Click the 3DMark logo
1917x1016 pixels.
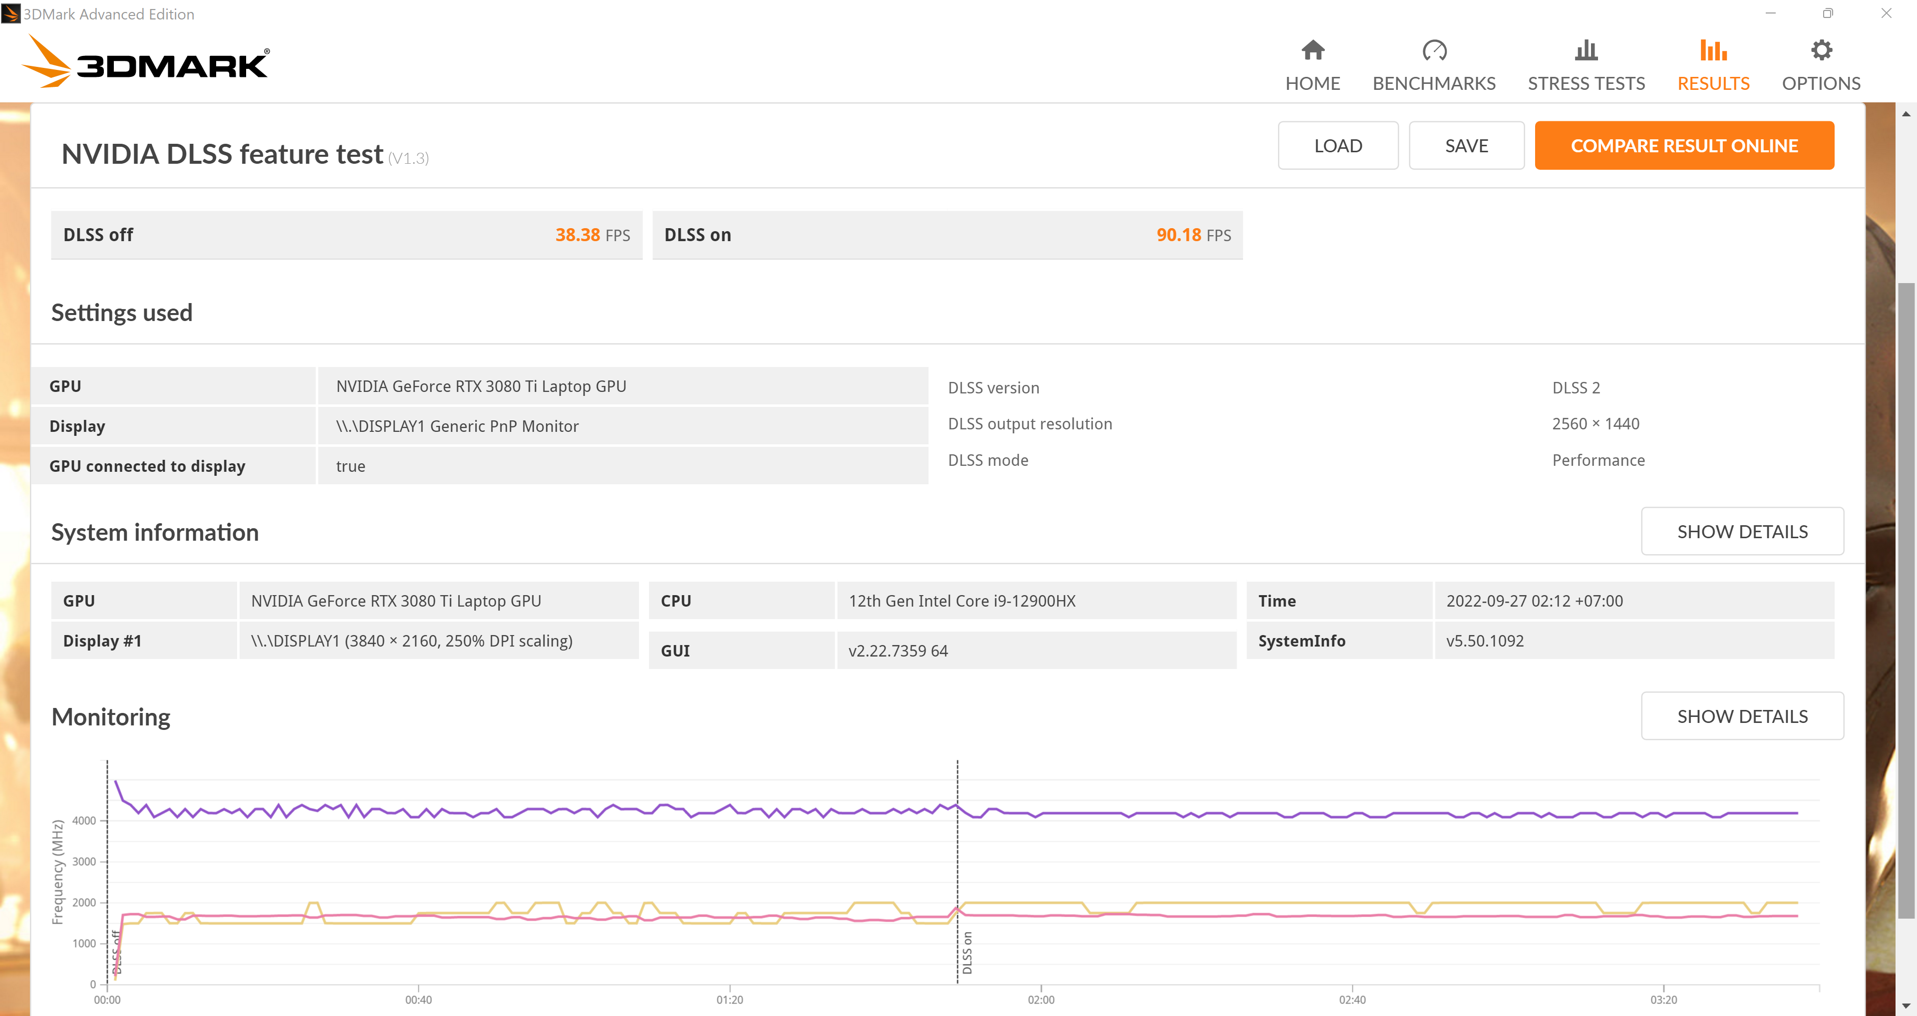pos(146,62)
